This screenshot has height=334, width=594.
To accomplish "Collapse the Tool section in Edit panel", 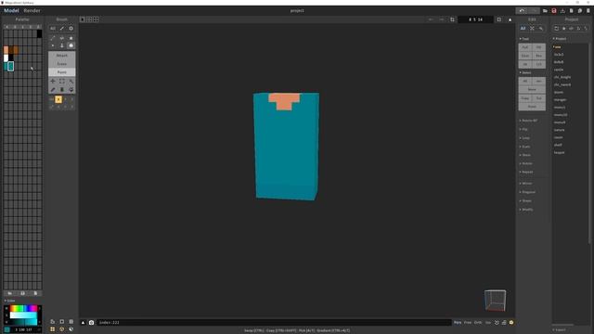I will click(x=524, y=39).
